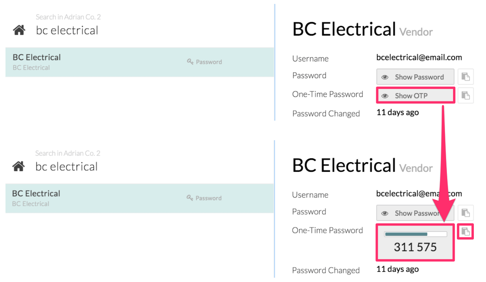The width and height of the screenshot is (486, 282).
Task: Click the bottom BC Electrical Vendor heading
Action: [x=363, y=166]
